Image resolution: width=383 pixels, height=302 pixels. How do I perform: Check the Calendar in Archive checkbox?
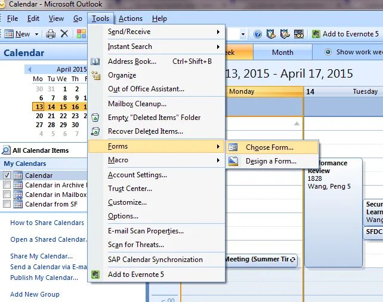tap(7, 185)
